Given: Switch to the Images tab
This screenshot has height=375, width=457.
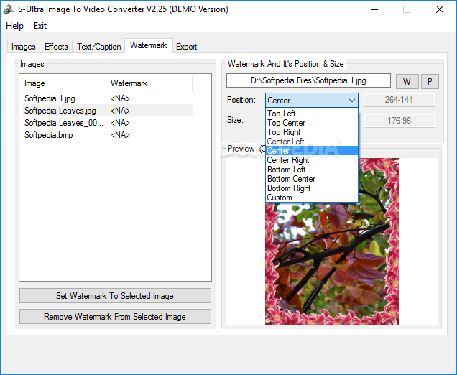Looking at the screenshot, I should pyautogui.click(x=23, y=47).
